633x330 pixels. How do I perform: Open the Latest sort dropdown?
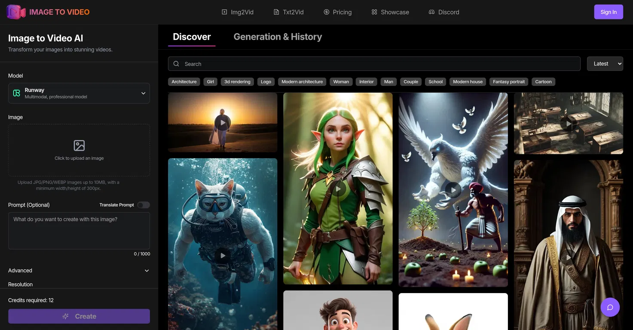click(605, 64)
